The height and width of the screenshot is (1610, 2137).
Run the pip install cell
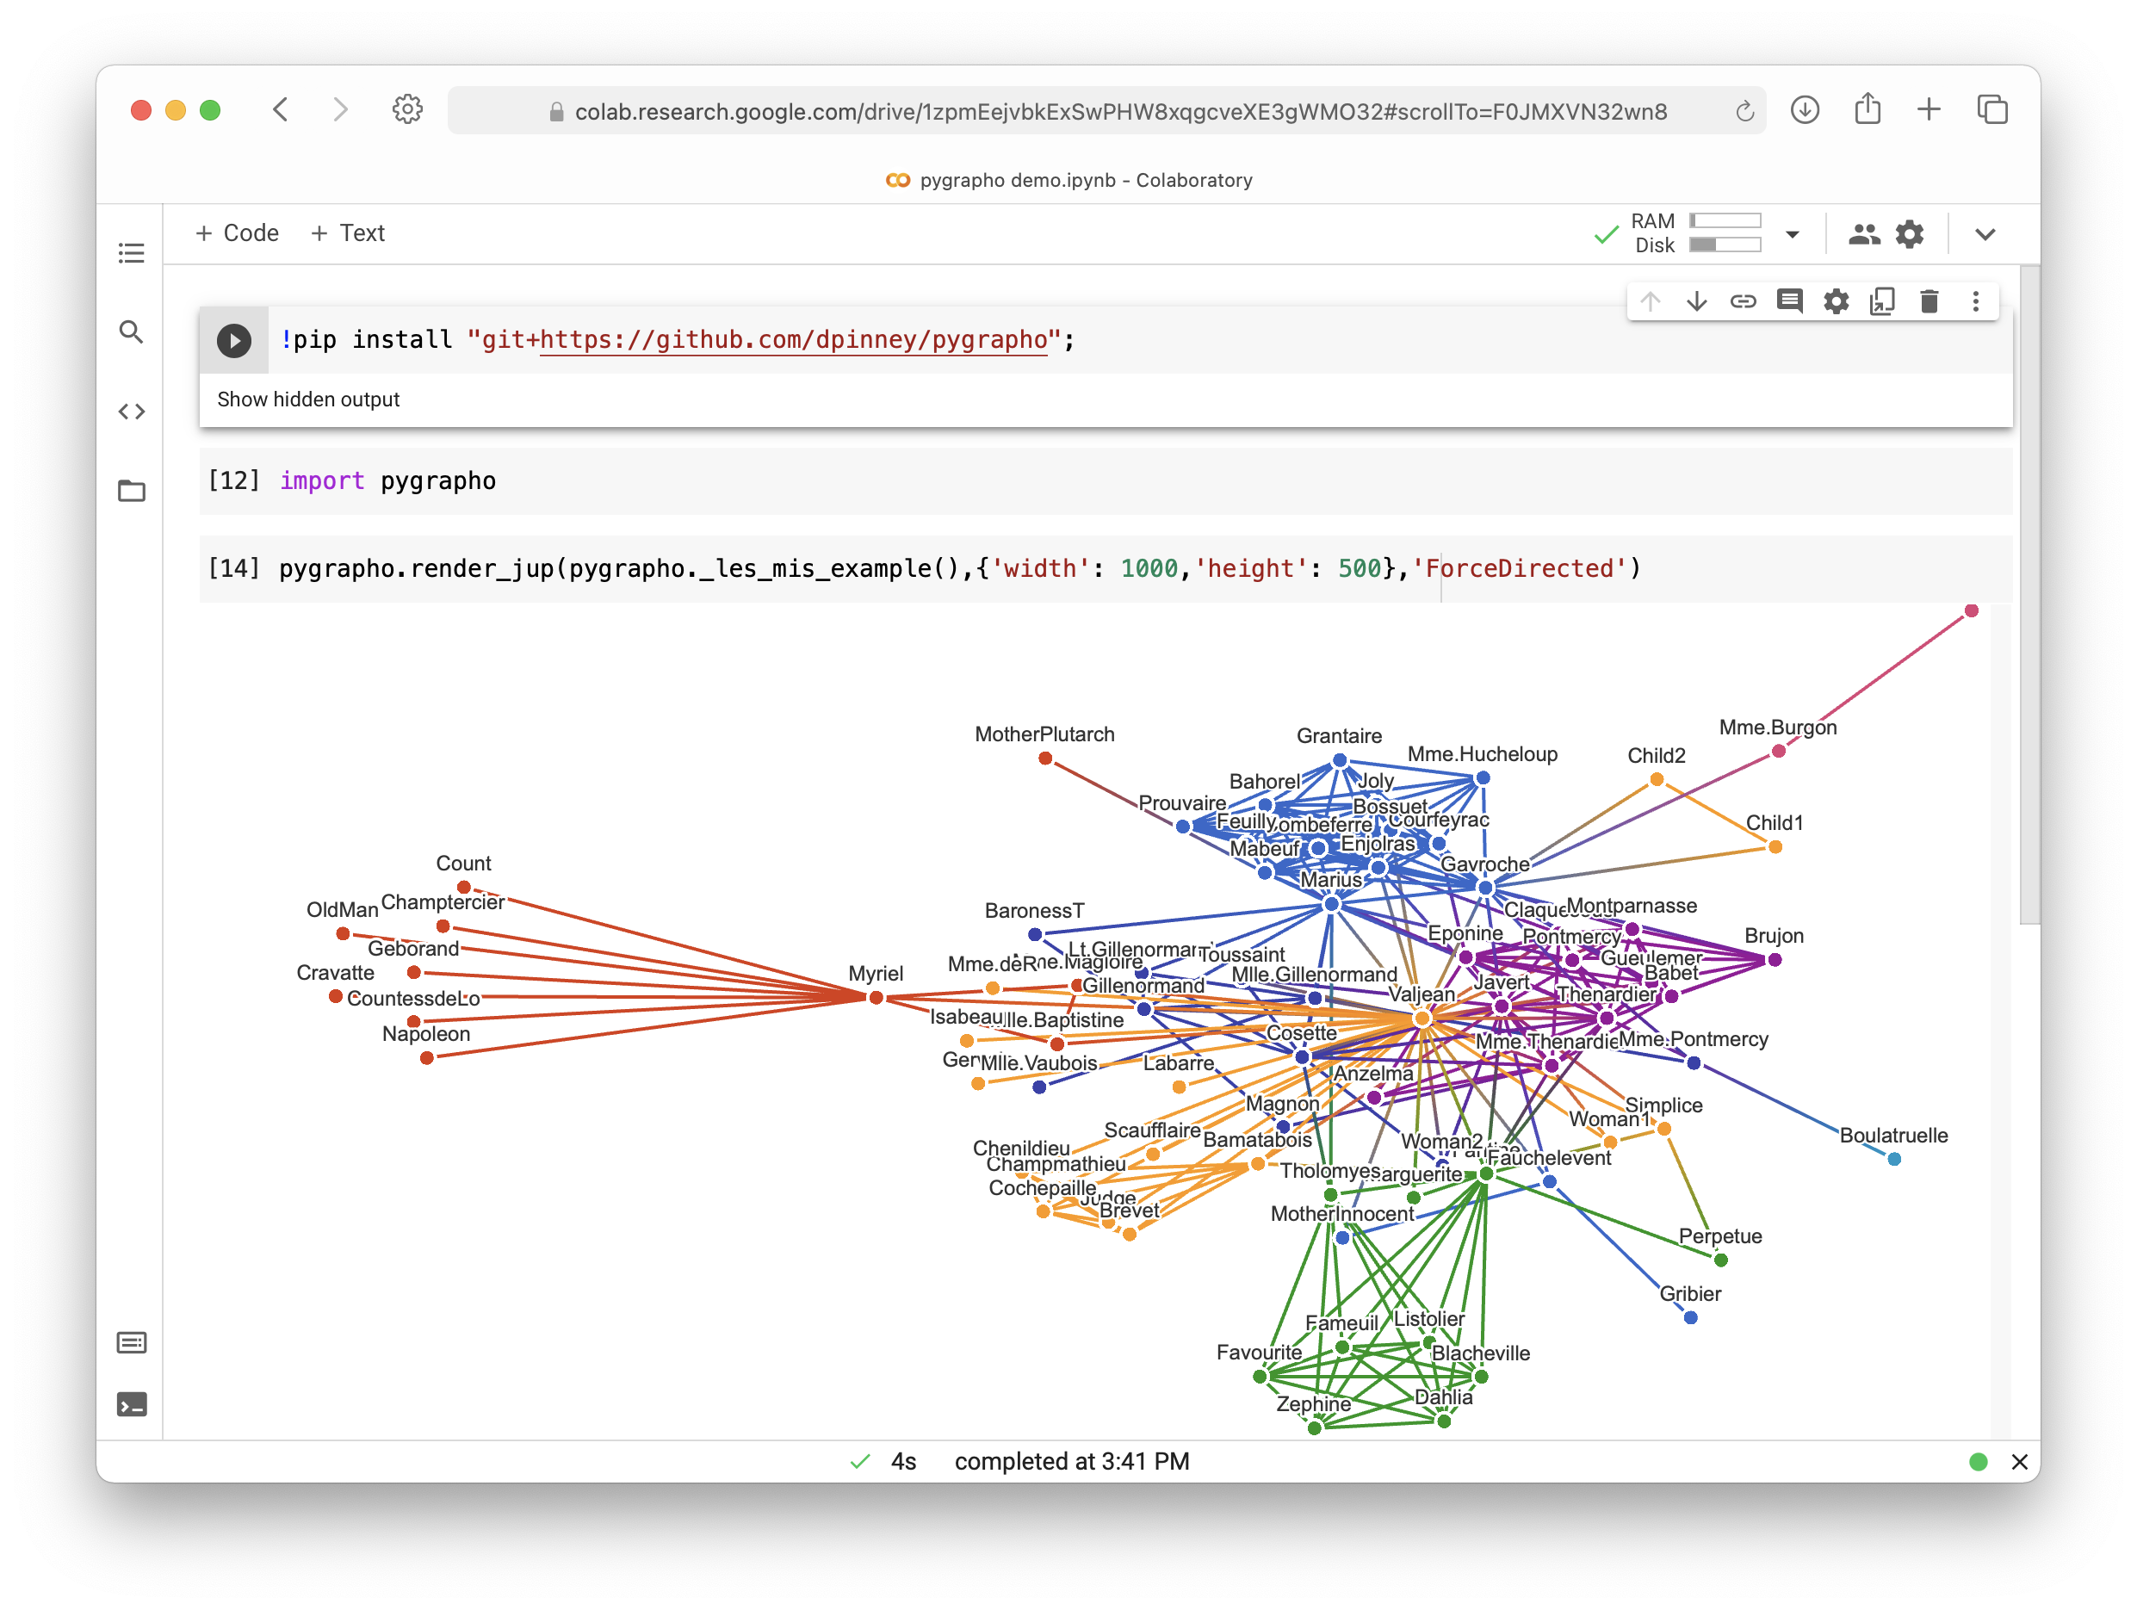point(234,340)
